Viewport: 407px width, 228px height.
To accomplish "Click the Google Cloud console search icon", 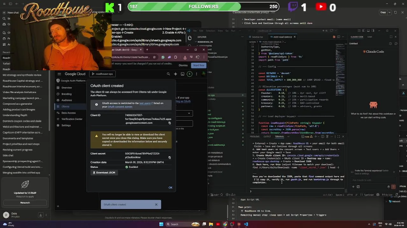I will [168, 74].
